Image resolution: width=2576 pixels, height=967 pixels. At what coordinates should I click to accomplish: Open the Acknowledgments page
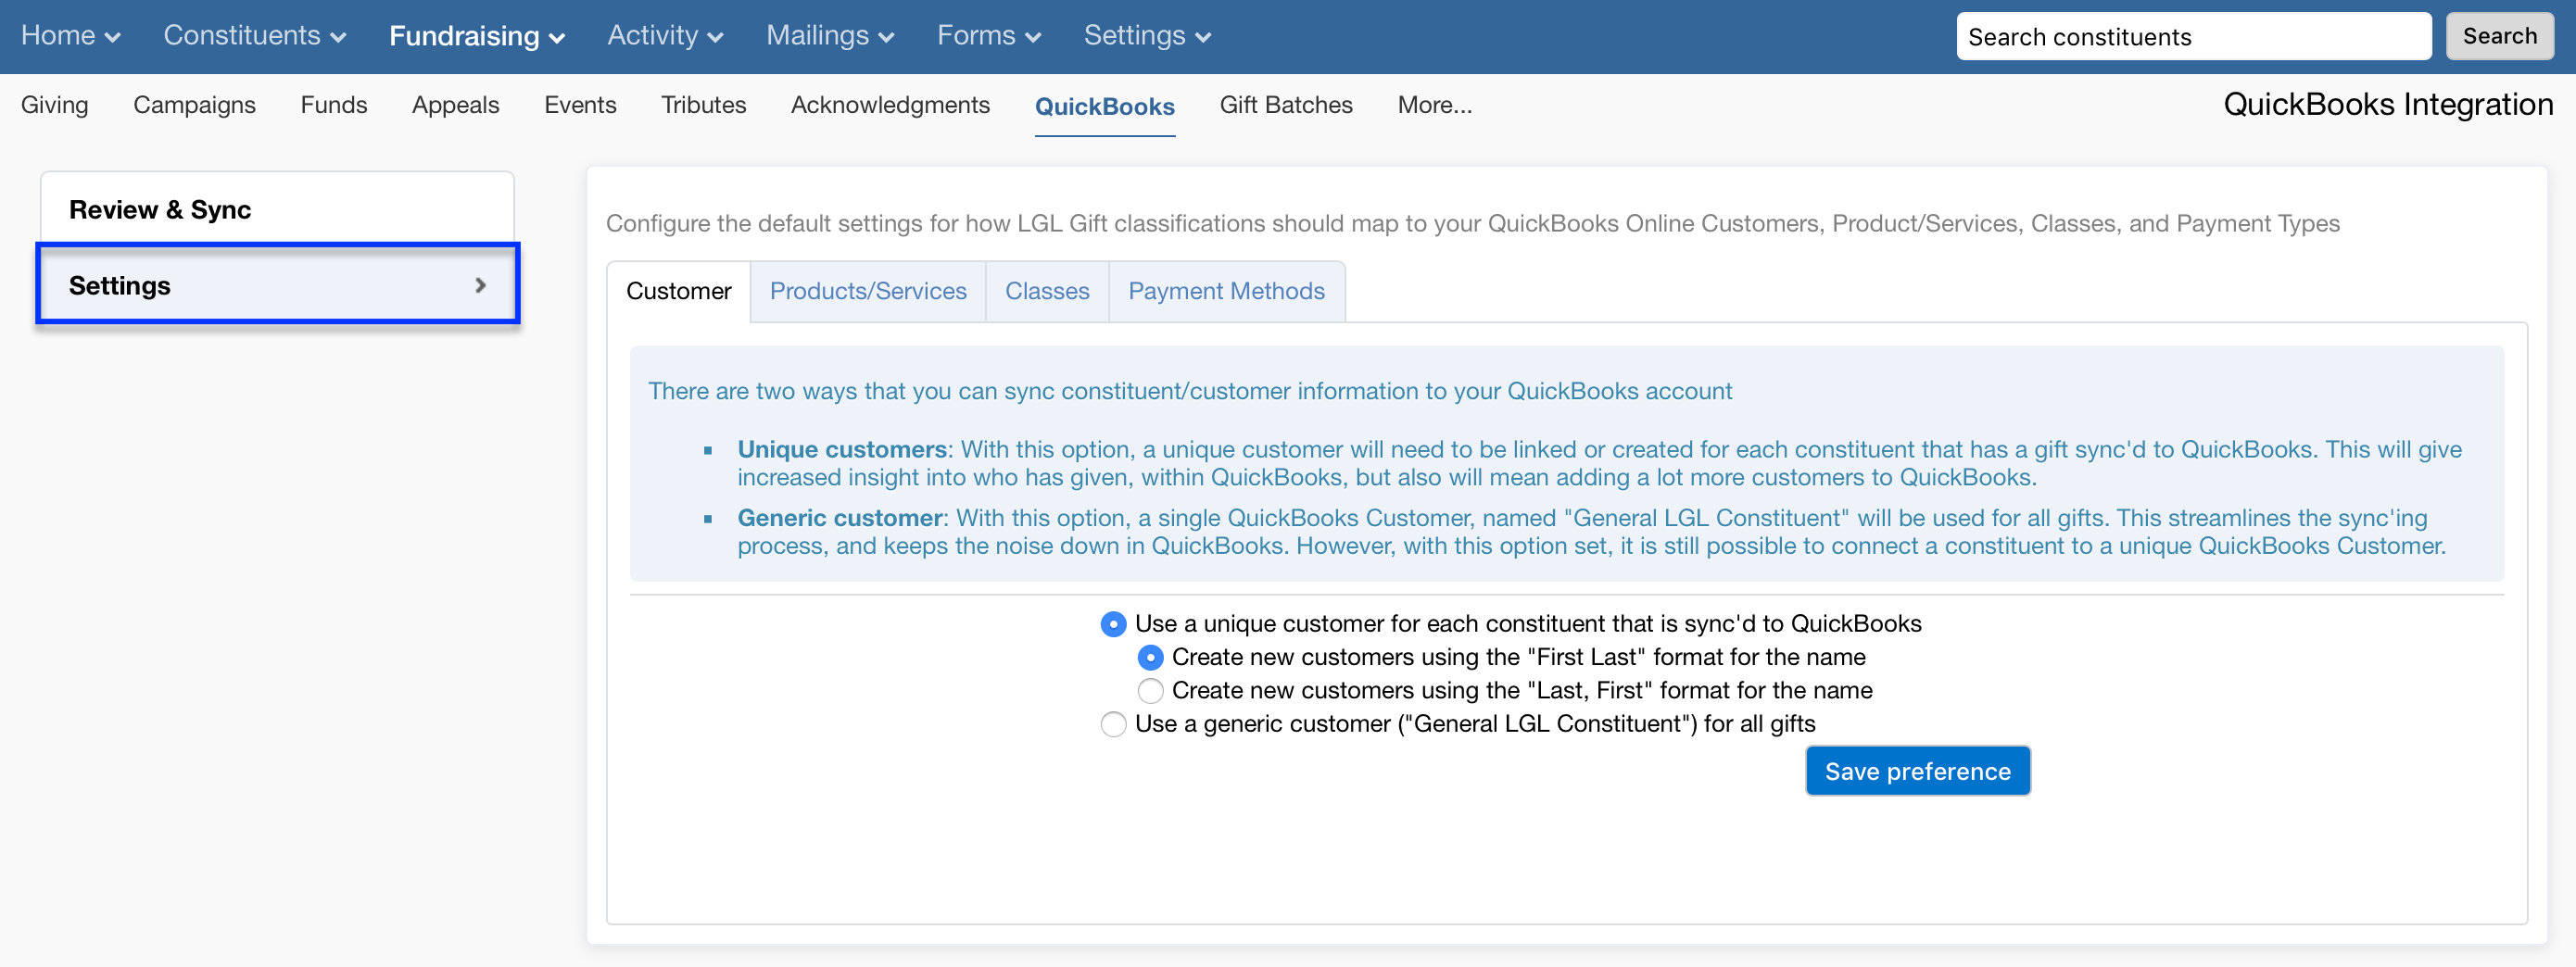click(x=890, y=105)
